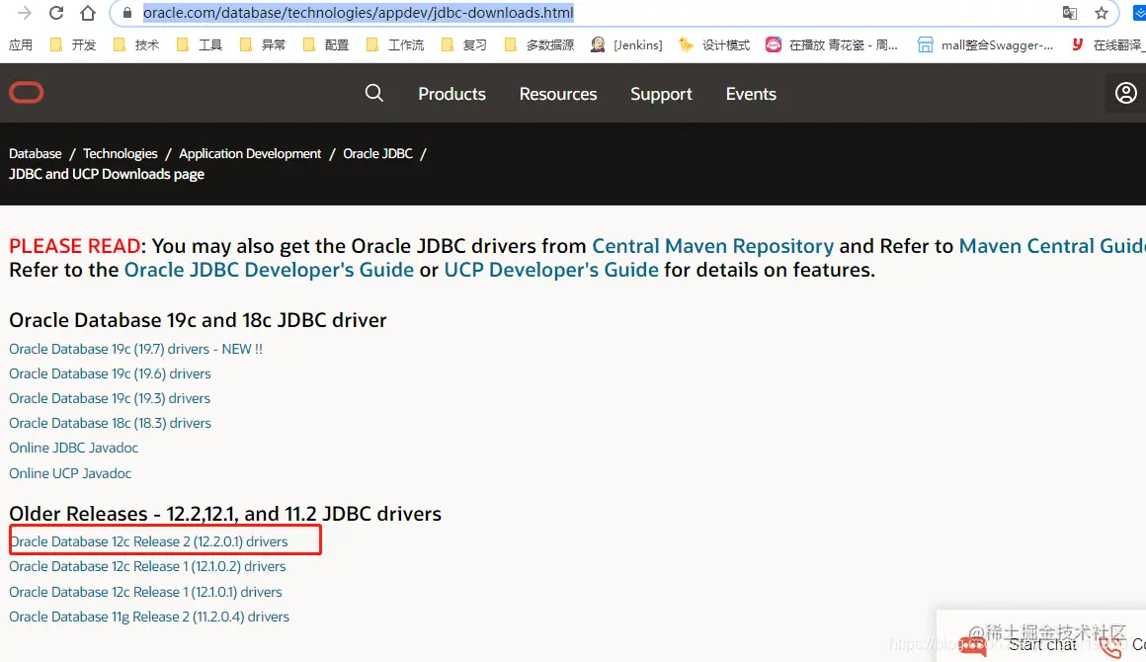Screen dimensions: 1146x662
Task: Open the 开发 bookmark folder
Action: click(x=73, y=45)
